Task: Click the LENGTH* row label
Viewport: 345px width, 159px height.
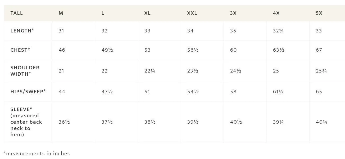Action: [x=22, y=31]
